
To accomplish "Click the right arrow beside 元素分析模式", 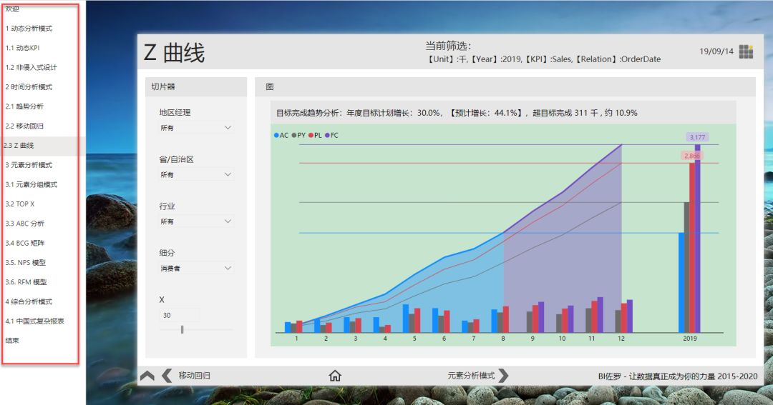I will [503, 376].
